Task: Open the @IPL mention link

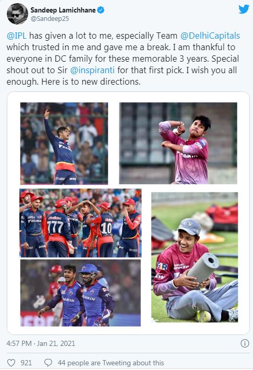Action: pos(17,36)
